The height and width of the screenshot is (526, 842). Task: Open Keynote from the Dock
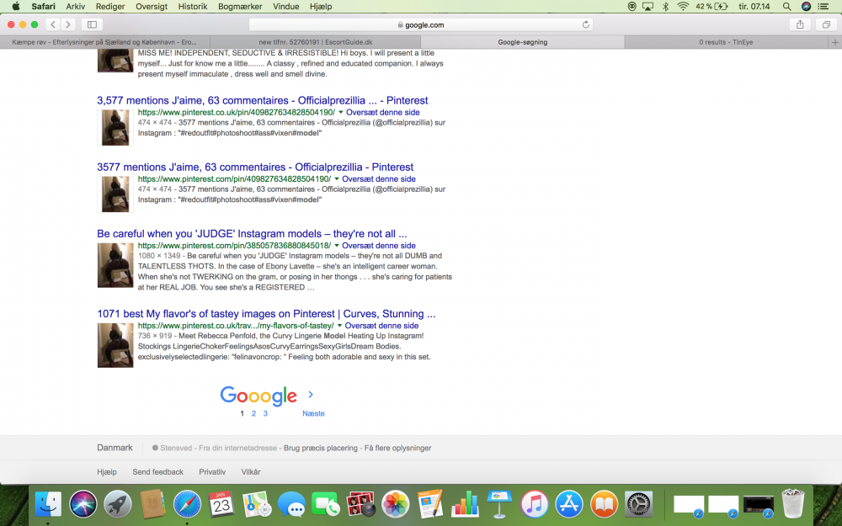pos(499,504)
